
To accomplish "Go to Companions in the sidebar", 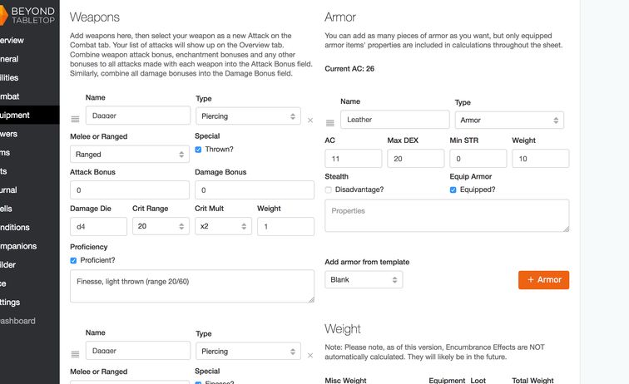I will pyautogui.click(x=18, y=246).
